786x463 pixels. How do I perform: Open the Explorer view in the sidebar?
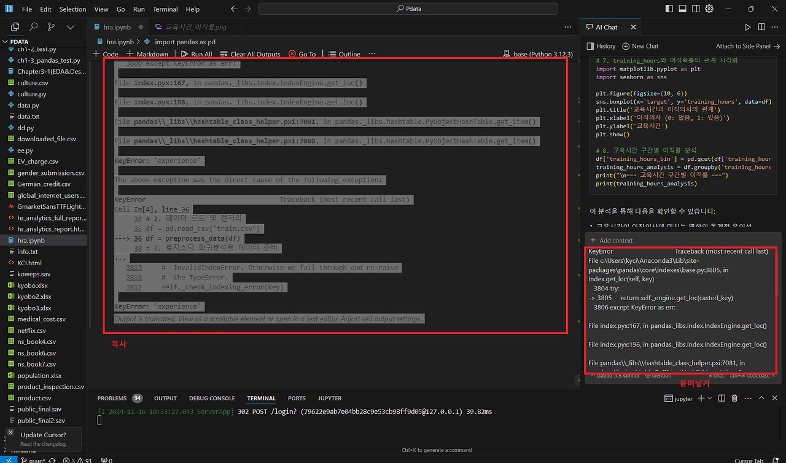coord(15,27)
